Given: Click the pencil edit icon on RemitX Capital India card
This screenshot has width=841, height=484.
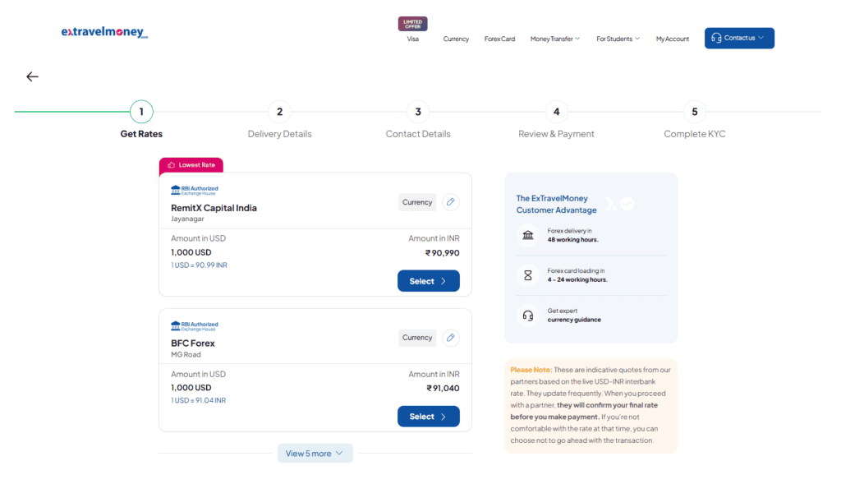Looking at the screenshot, I should pos(450,201).
